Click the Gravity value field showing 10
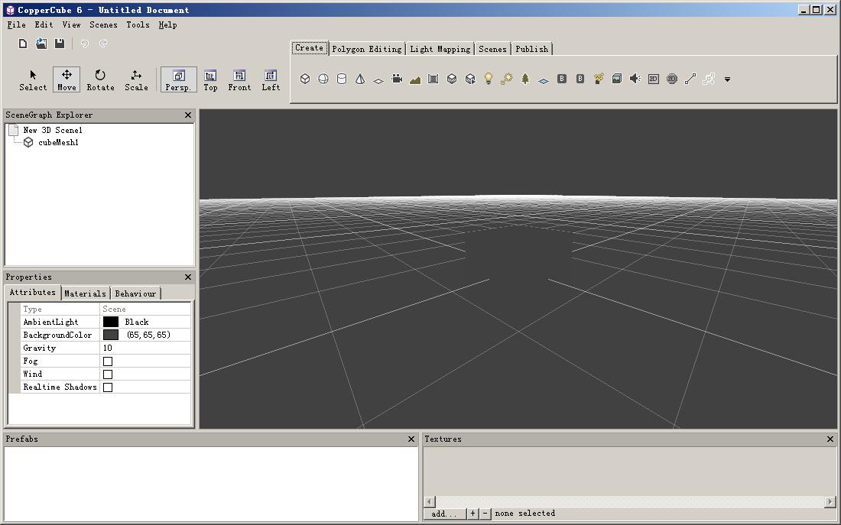Screen dimensions: 841x525 [145, 348]
